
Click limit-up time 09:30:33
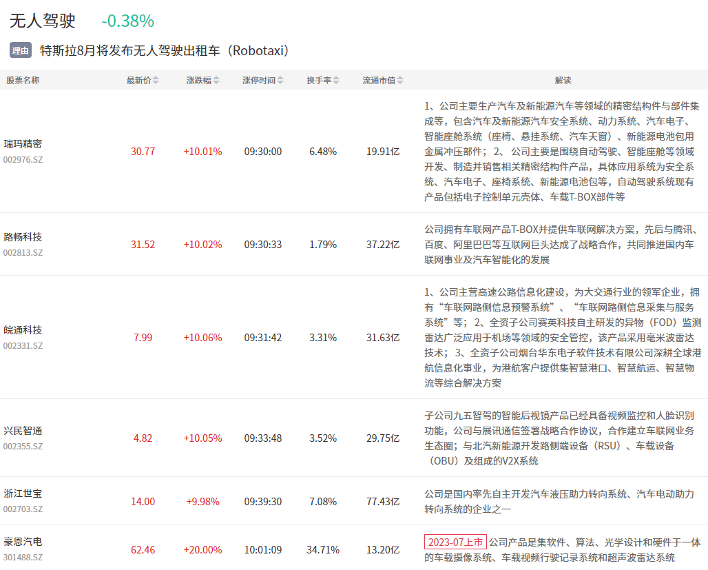point(263,245)
